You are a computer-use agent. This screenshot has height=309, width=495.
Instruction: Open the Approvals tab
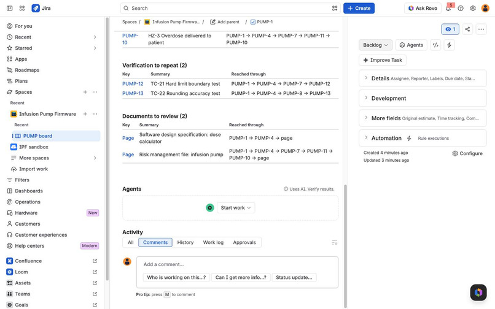(244, 242)
